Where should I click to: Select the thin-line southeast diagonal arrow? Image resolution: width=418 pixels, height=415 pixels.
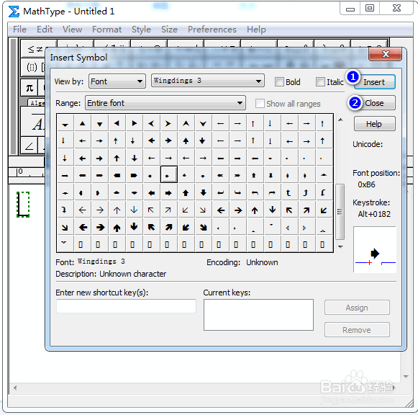click(x=203, y=210)
